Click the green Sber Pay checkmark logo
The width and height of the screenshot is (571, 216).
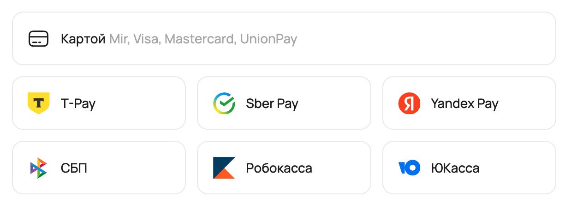[x=224, y=103]
